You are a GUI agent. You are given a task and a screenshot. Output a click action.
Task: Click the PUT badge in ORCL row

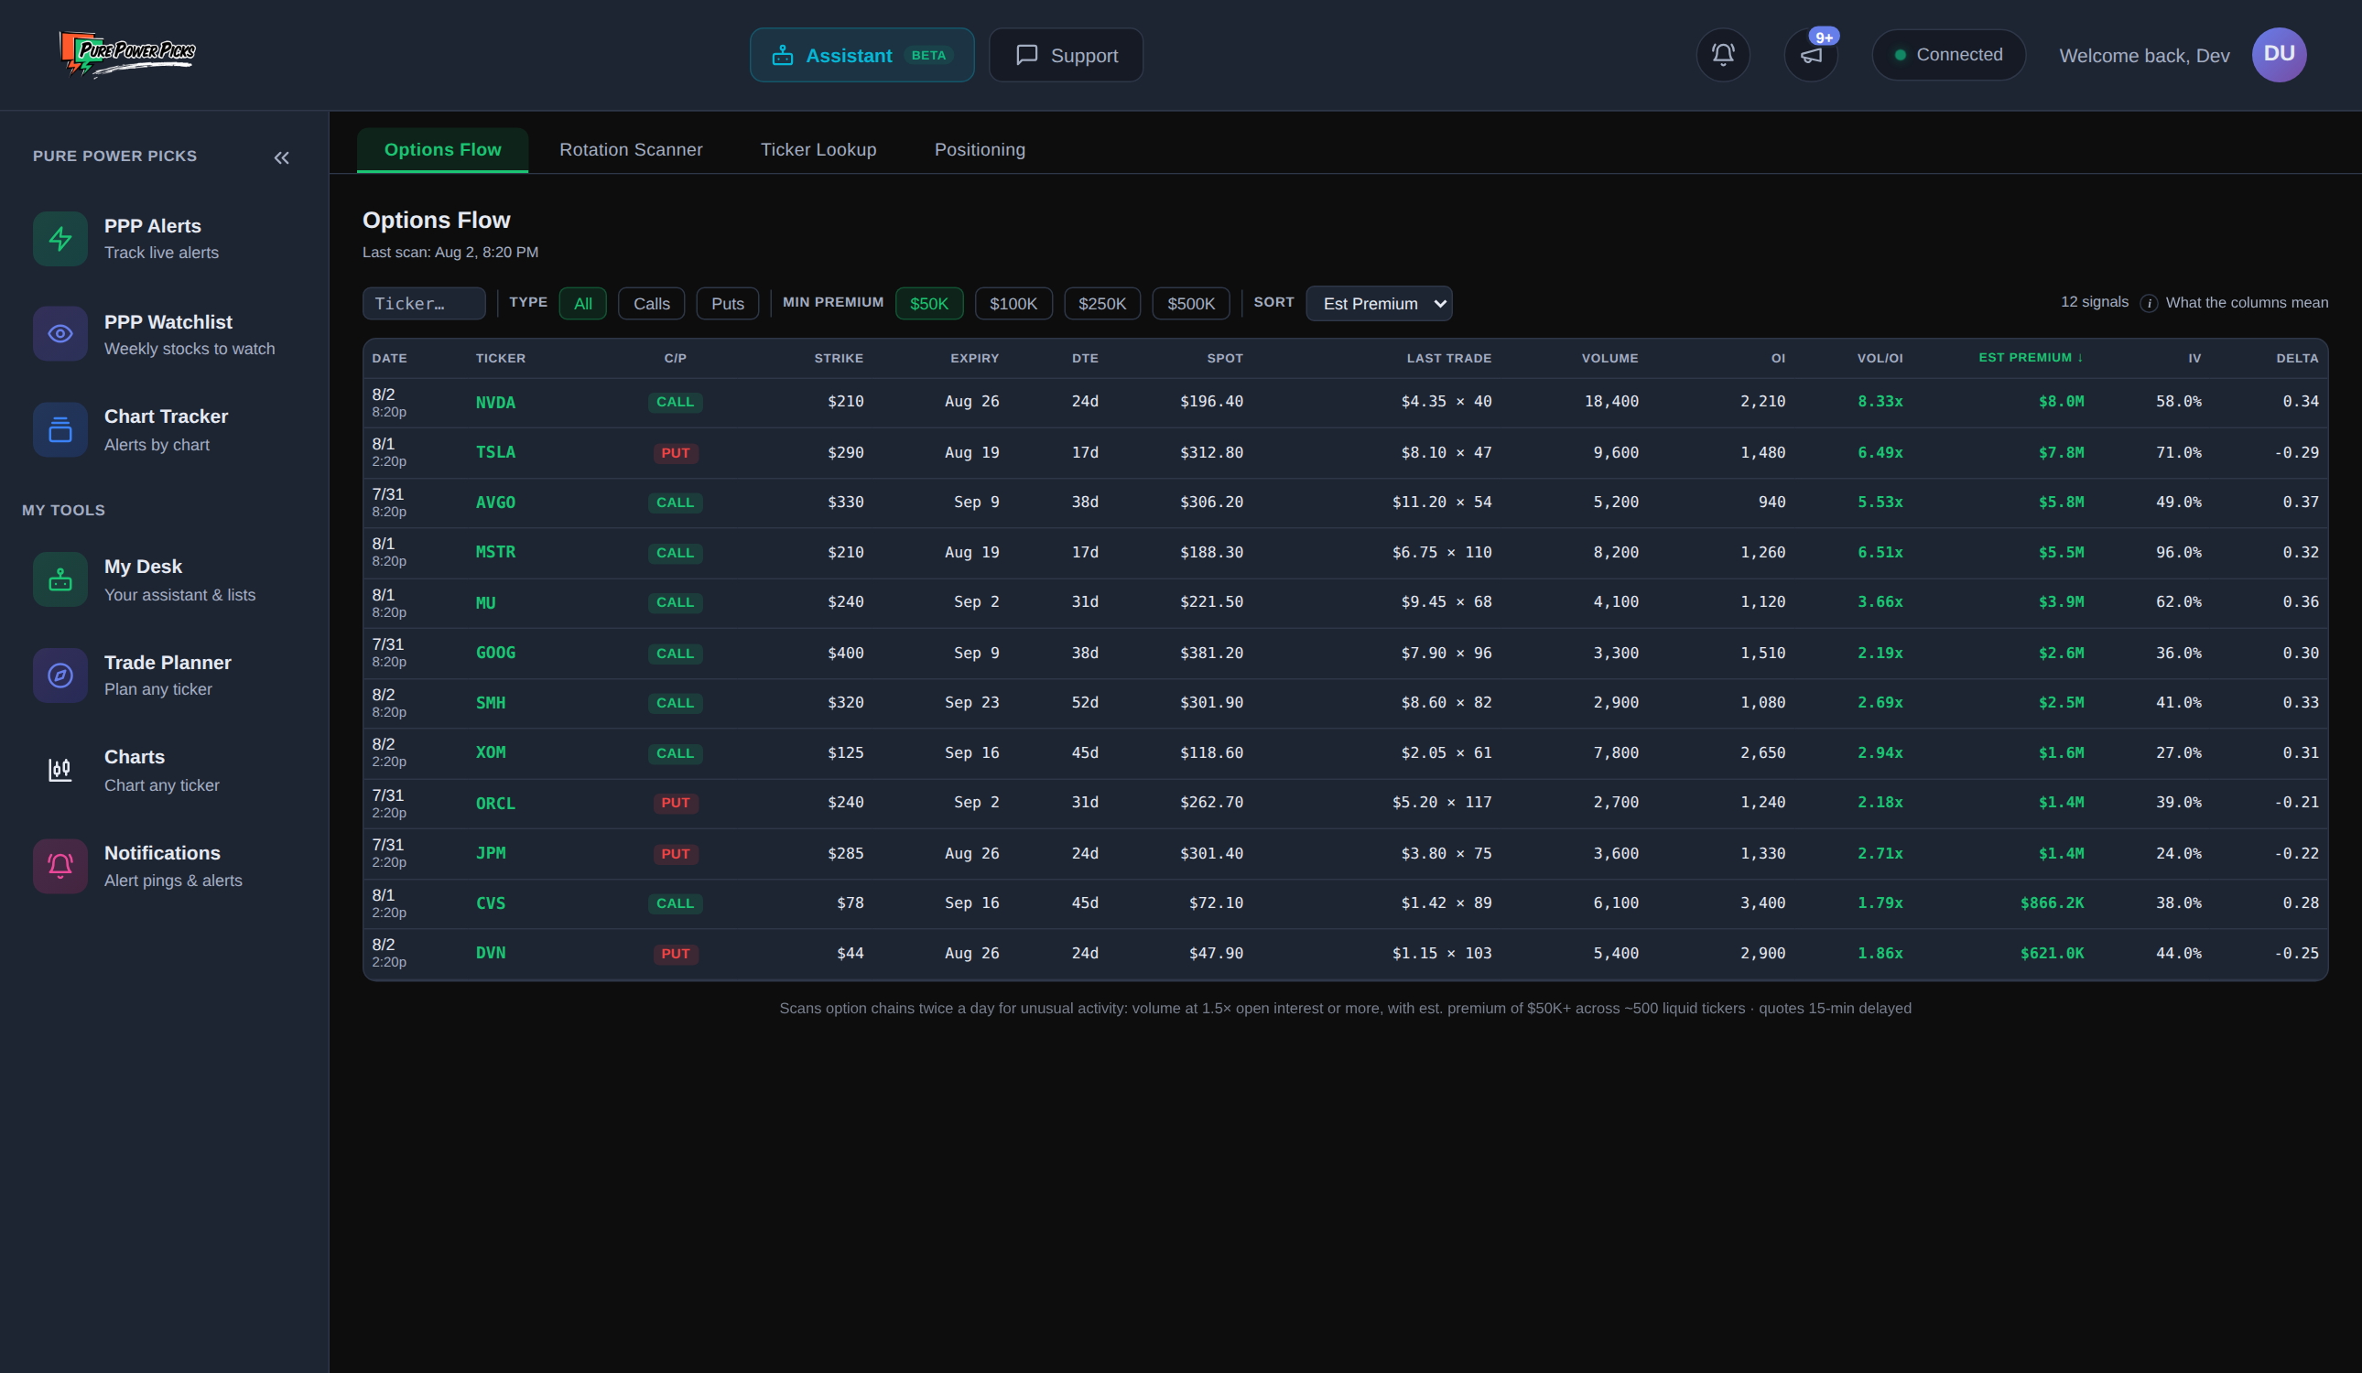click(x=675, y=803)
